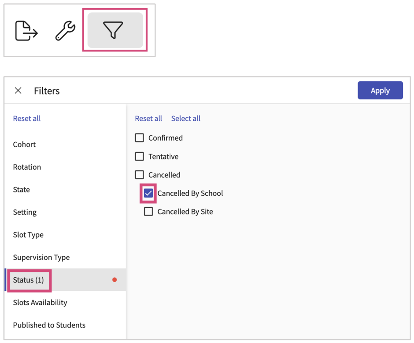Enable the Confirmed checkbox
The image size is (414, 343).
point(139,138)
